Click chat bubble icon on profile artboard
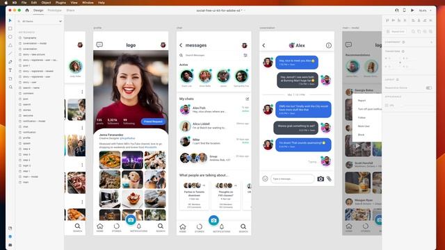 tap(99, 44)
